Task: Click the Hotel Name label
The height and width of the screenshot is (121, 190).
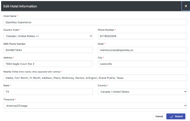Action: pos(10,16)
